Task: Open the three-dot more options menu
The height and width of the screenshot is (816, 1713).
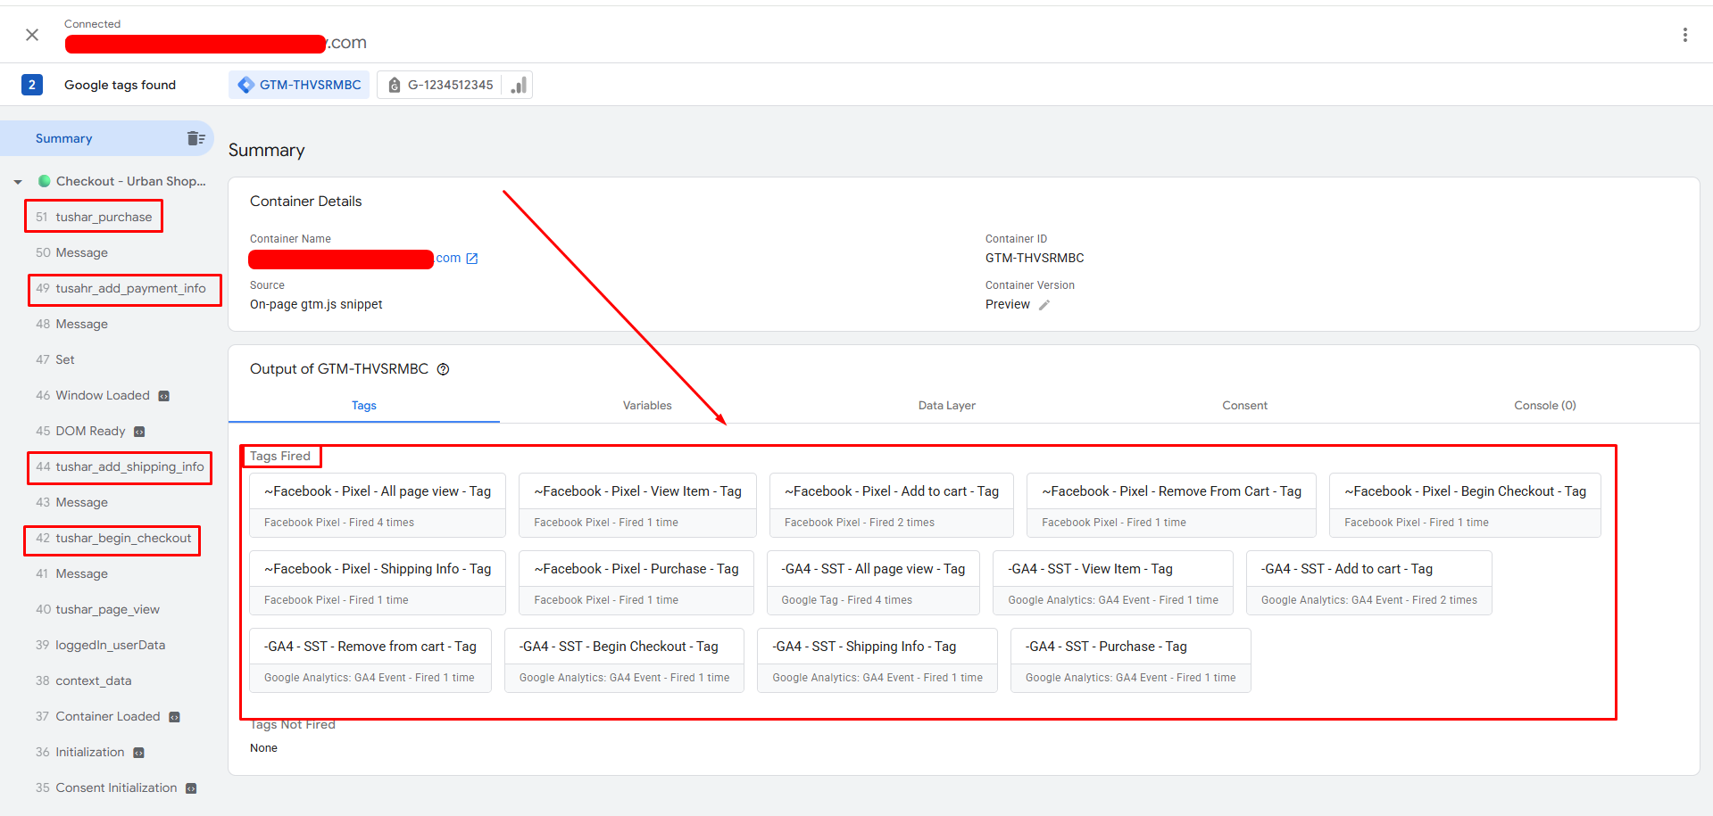Action: [x=1684, y=35]
